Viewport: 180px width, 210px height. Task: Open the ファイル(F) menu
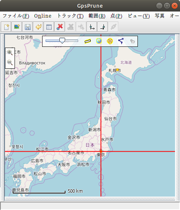(16, 16)
